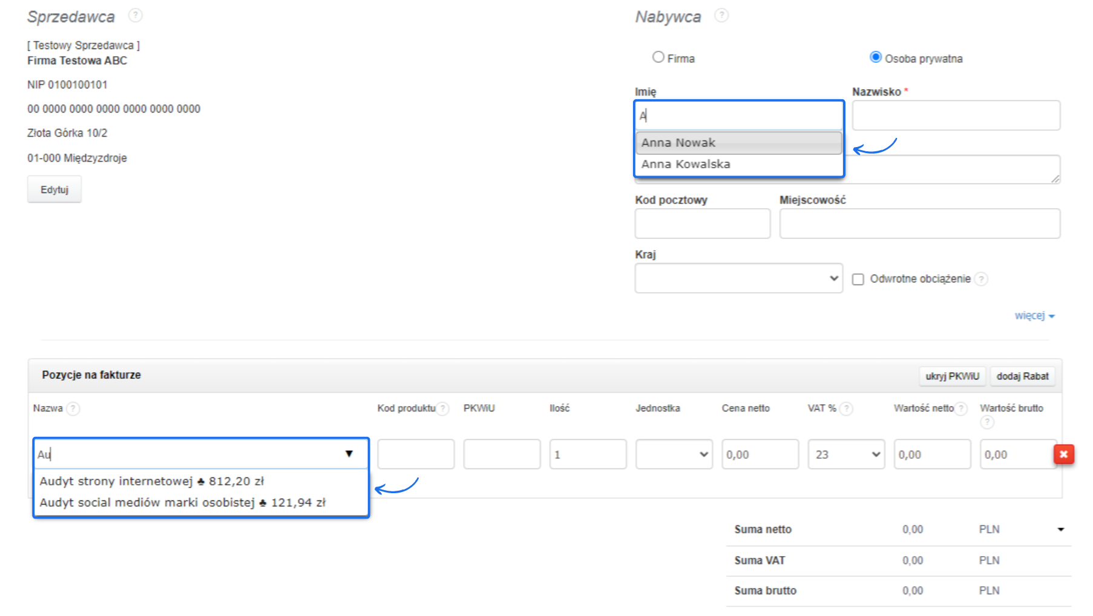1093x616 pixels.
Task: Enable the Odwrotne obciążenie checkbox
Action: pos(858,279)
